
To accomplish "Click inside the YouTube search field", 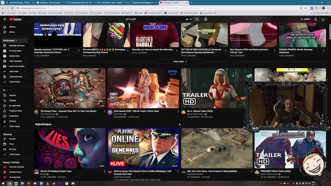I will point(155,19).
